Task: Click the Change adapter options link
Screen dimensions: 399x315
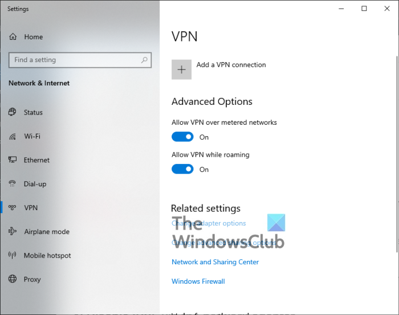Action: [209, 223]
